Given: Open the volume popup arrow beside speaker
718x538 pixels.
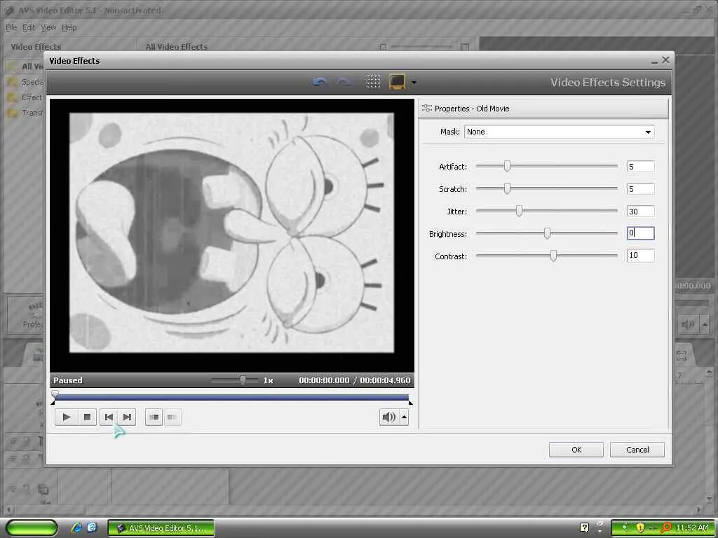Looking at the screenshot, I should (x=404, y=418).
